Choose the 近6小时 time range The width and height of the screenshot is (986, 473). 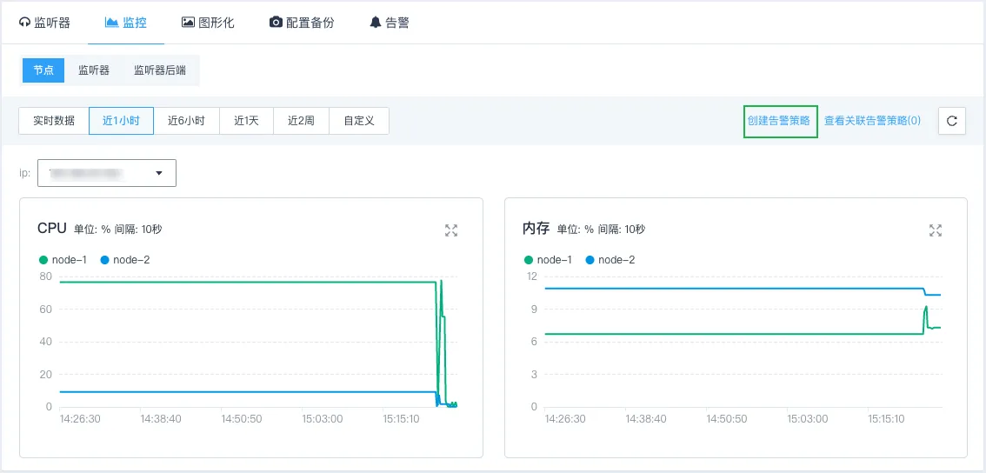[186, 121]
